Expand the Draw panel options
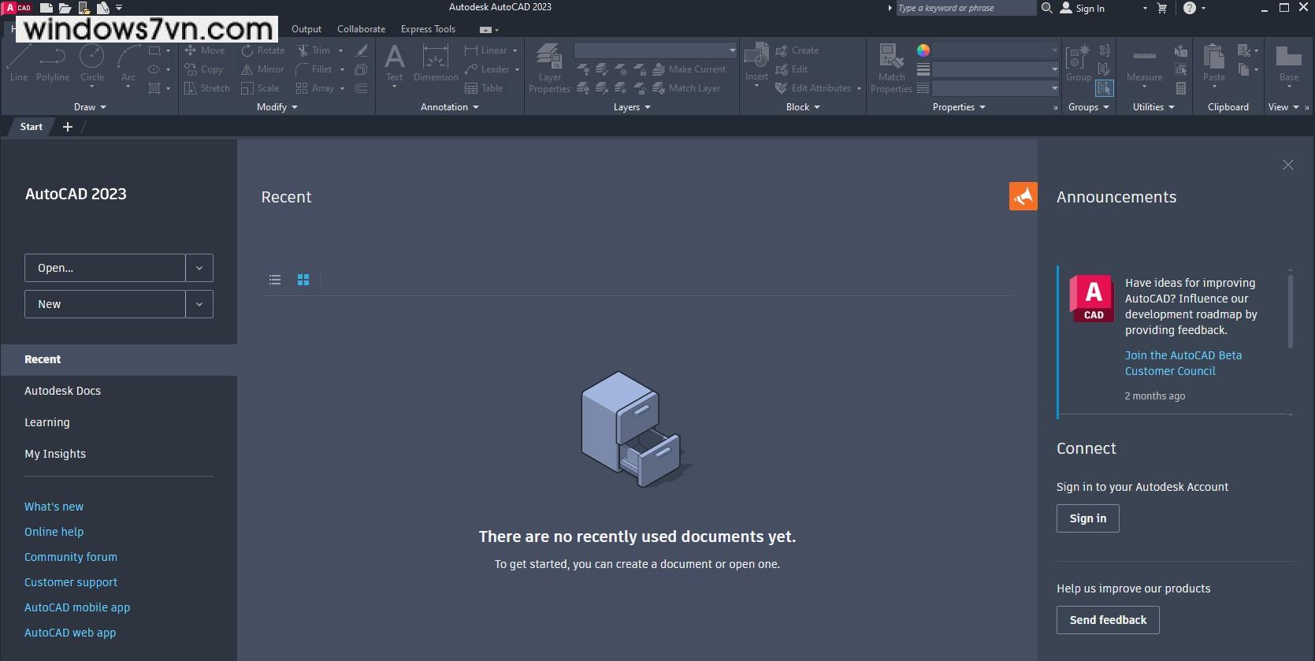This screenshot has width=1315, height=661. (x=90, y=107)
